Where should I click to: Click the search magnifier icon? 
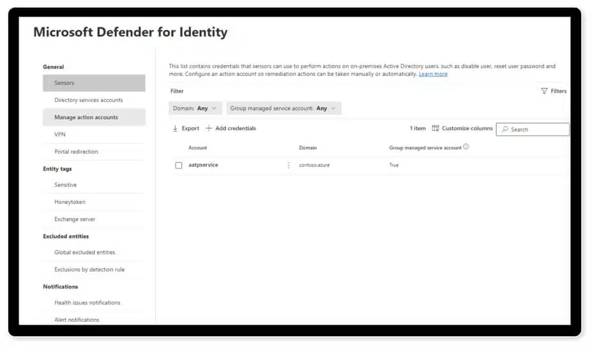(505, 129)
